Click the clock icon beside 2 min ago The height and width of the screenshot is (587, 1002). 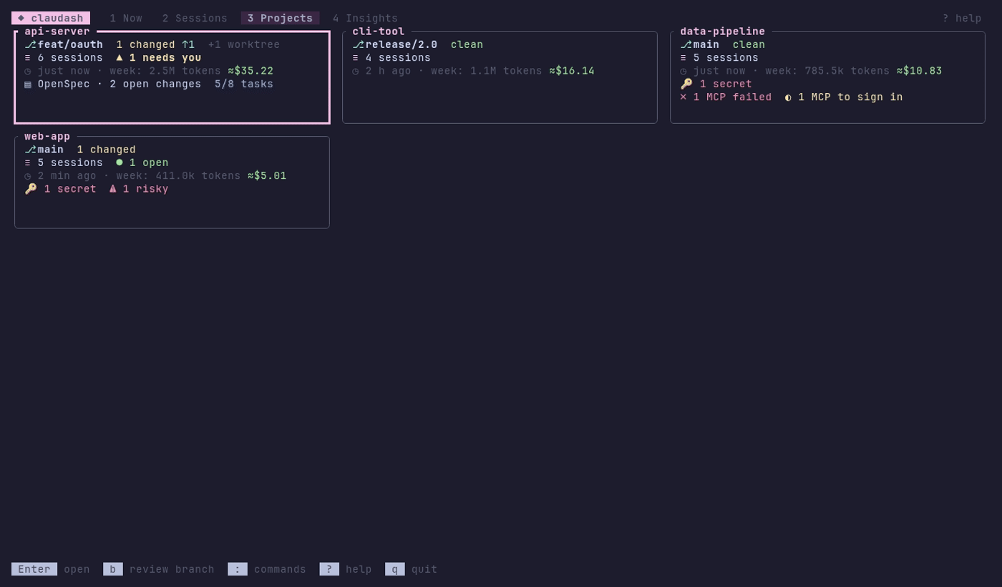pos(28,176)
